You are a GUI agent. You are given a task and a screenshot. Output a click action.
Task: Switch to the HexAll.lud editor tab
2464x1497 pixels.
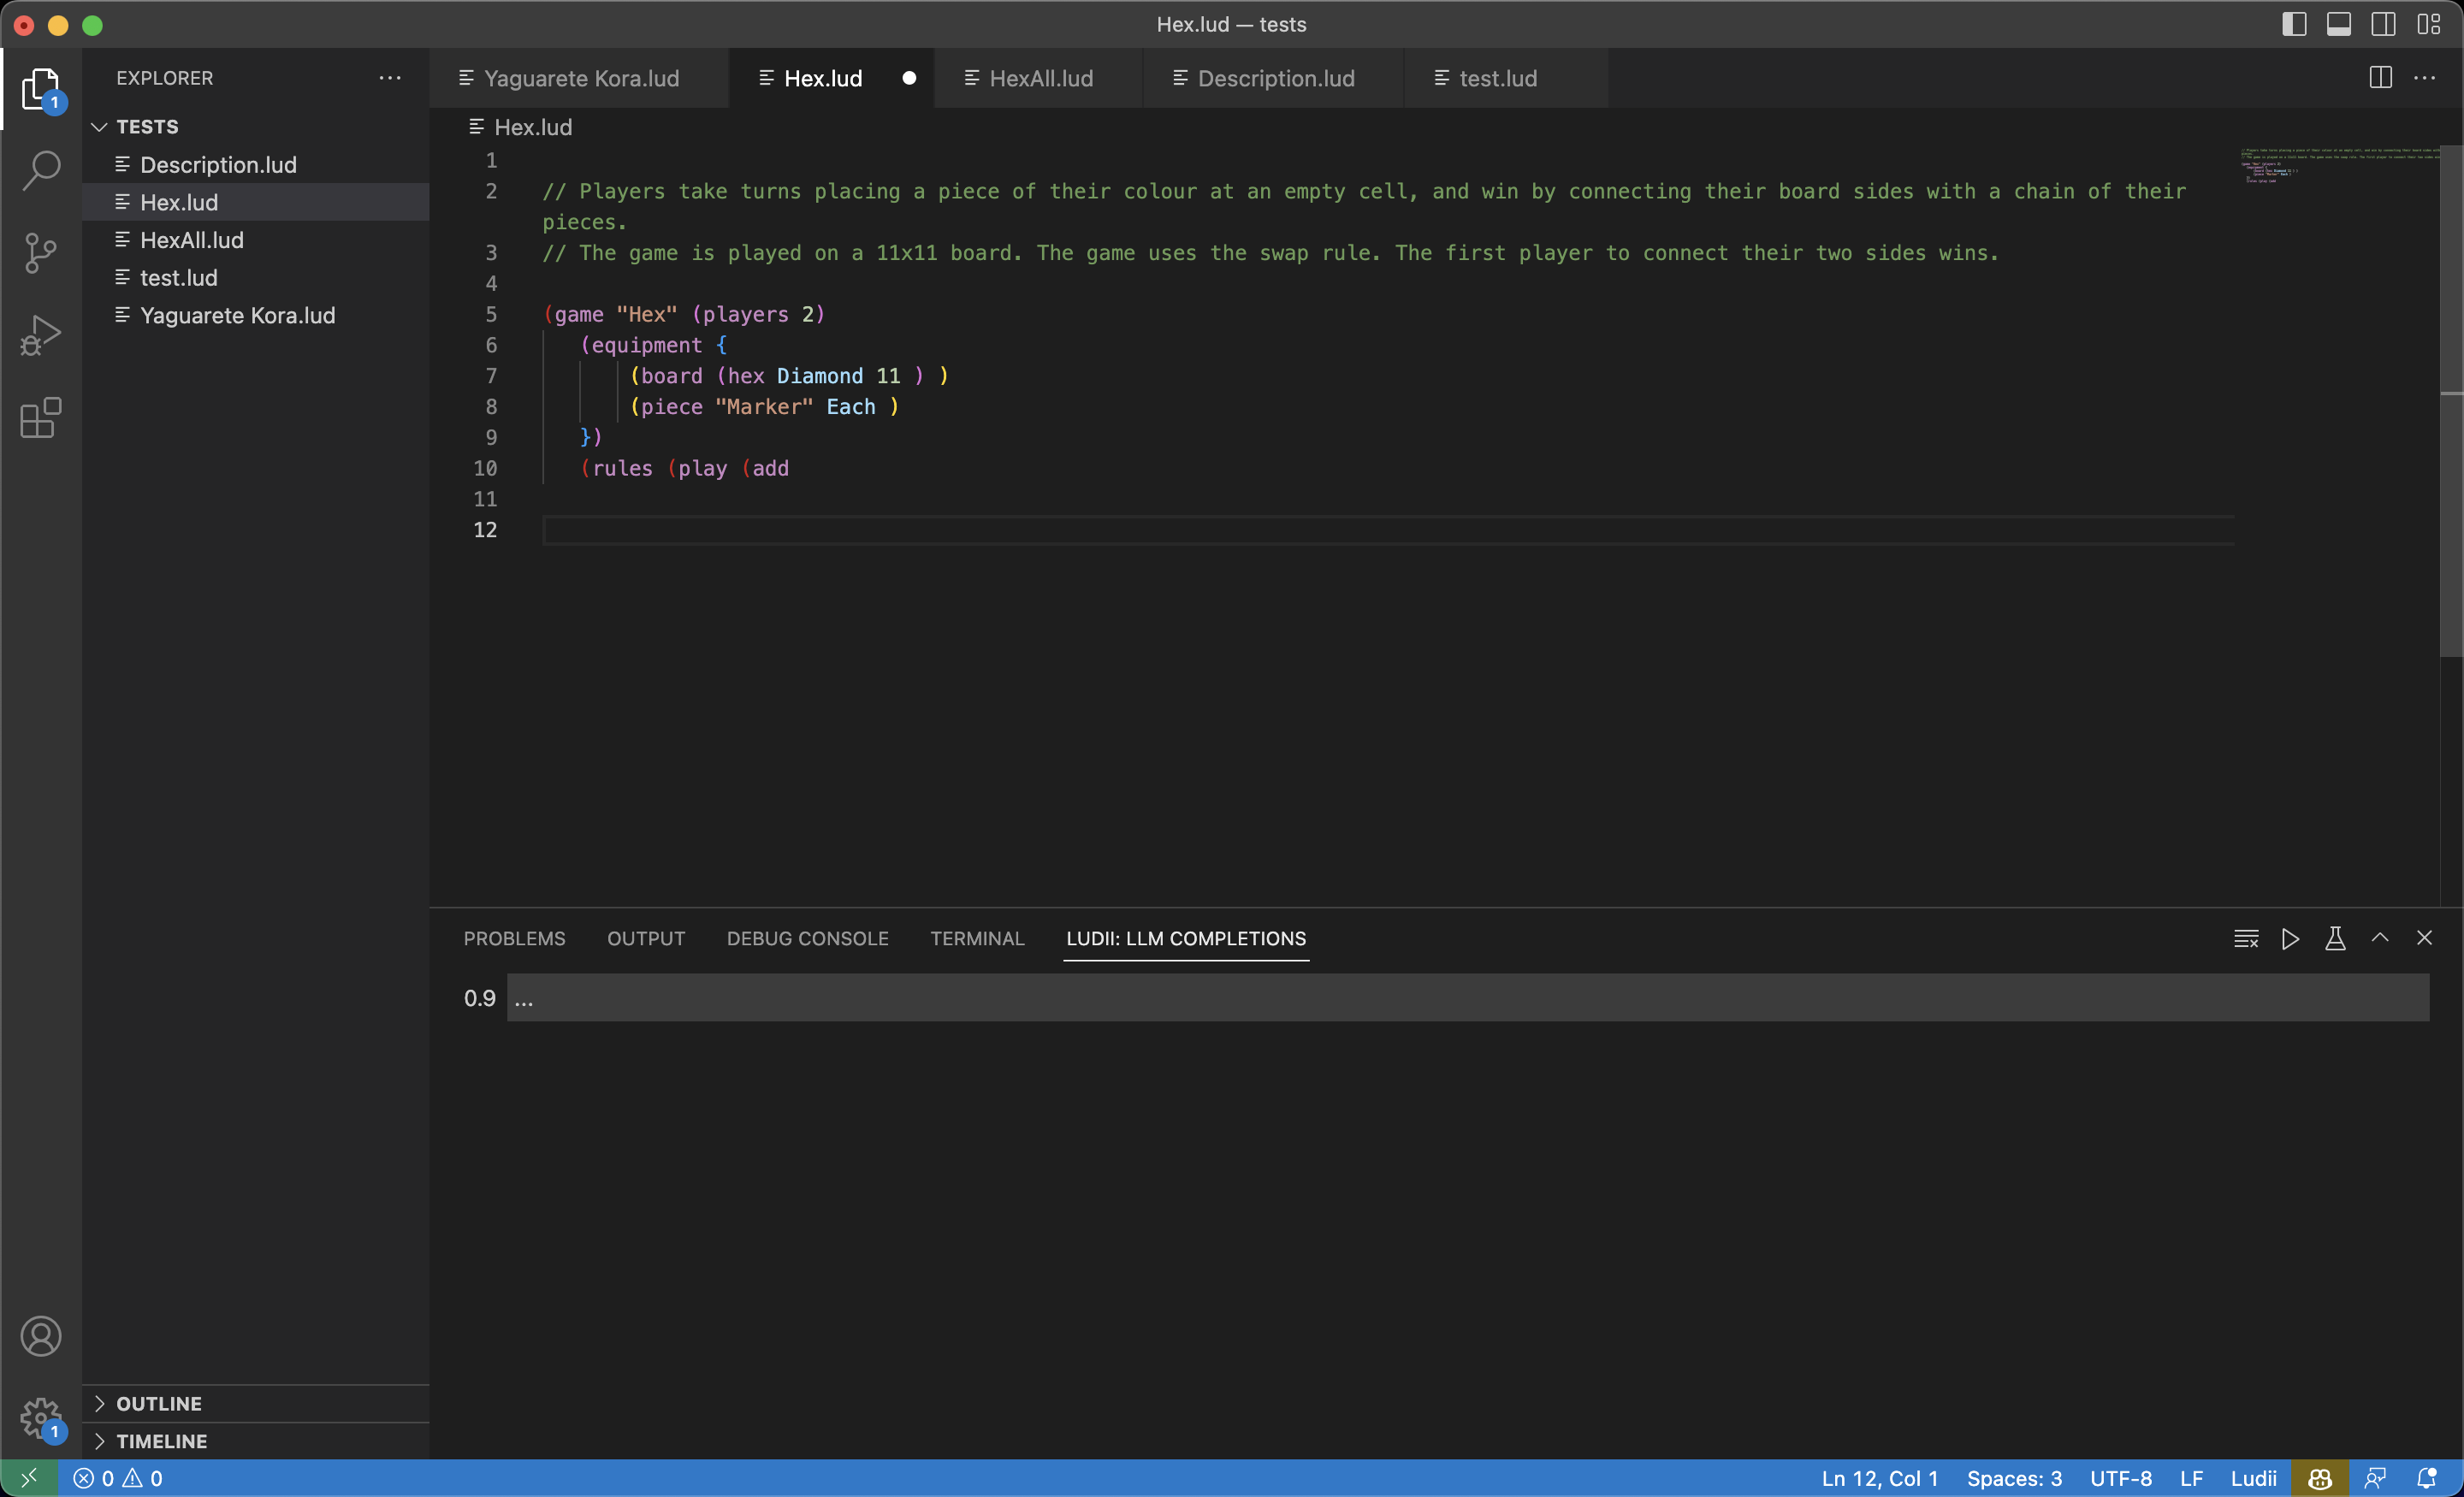point(1040,78)
